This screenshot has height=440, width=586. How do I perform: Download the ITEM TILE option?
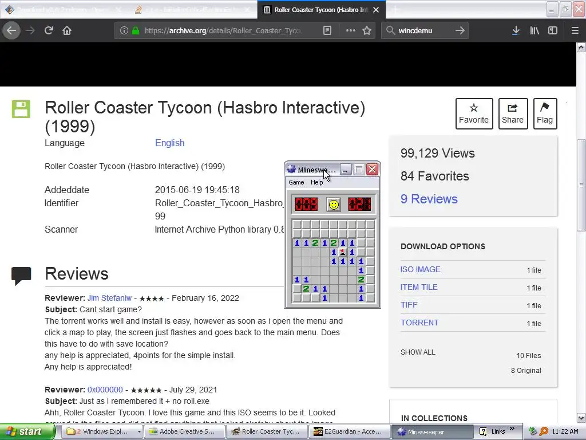tap(419, 287)
